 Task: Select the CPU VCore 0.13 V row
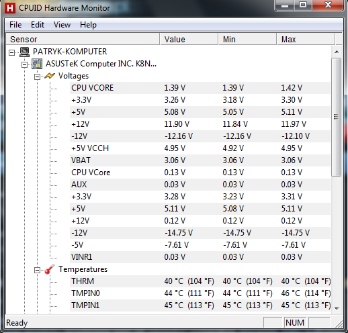tap(200, 173)
